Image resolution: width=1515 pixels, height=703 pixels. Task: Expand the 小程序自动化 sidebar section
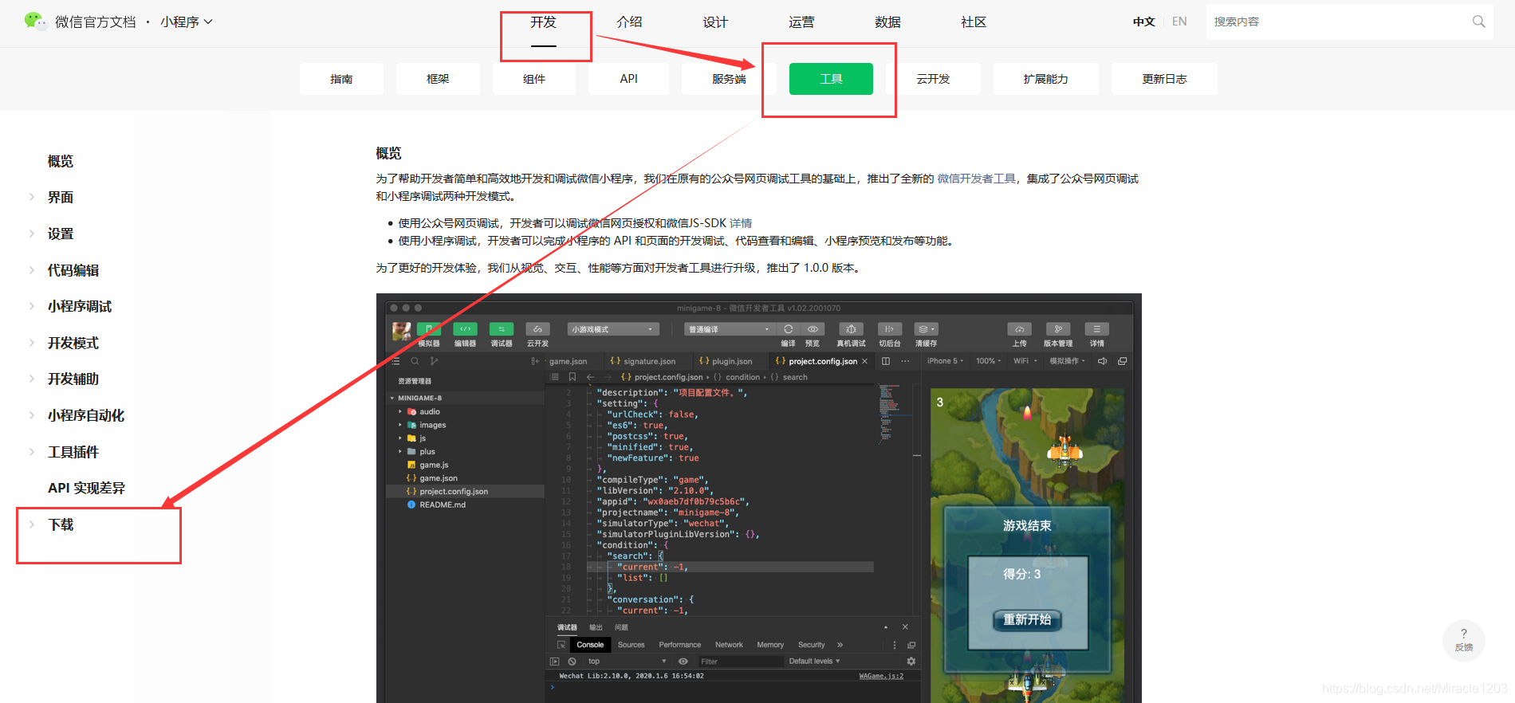click(86, 415)
